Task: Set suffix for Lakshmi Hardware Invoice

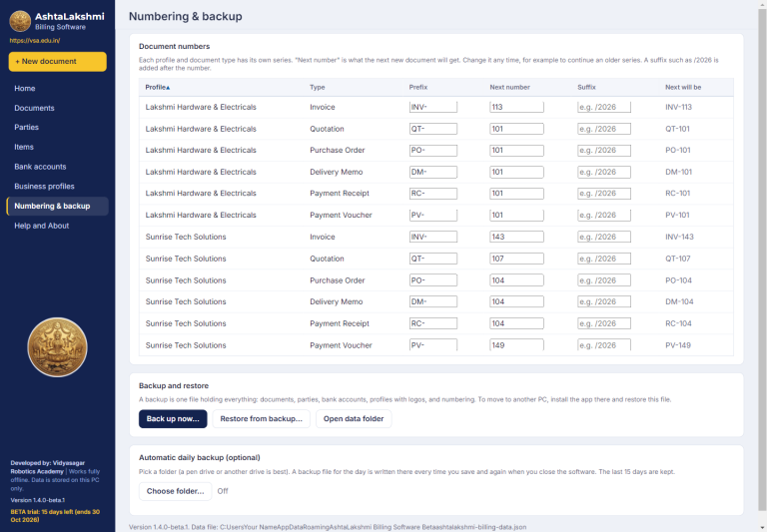Action: pos(604,107)
